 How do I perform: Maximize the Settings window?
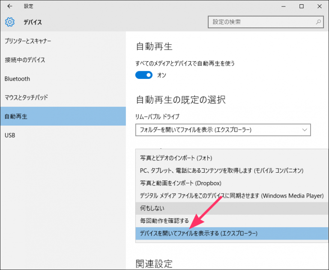pyautogui.click(x=302, y=6)
